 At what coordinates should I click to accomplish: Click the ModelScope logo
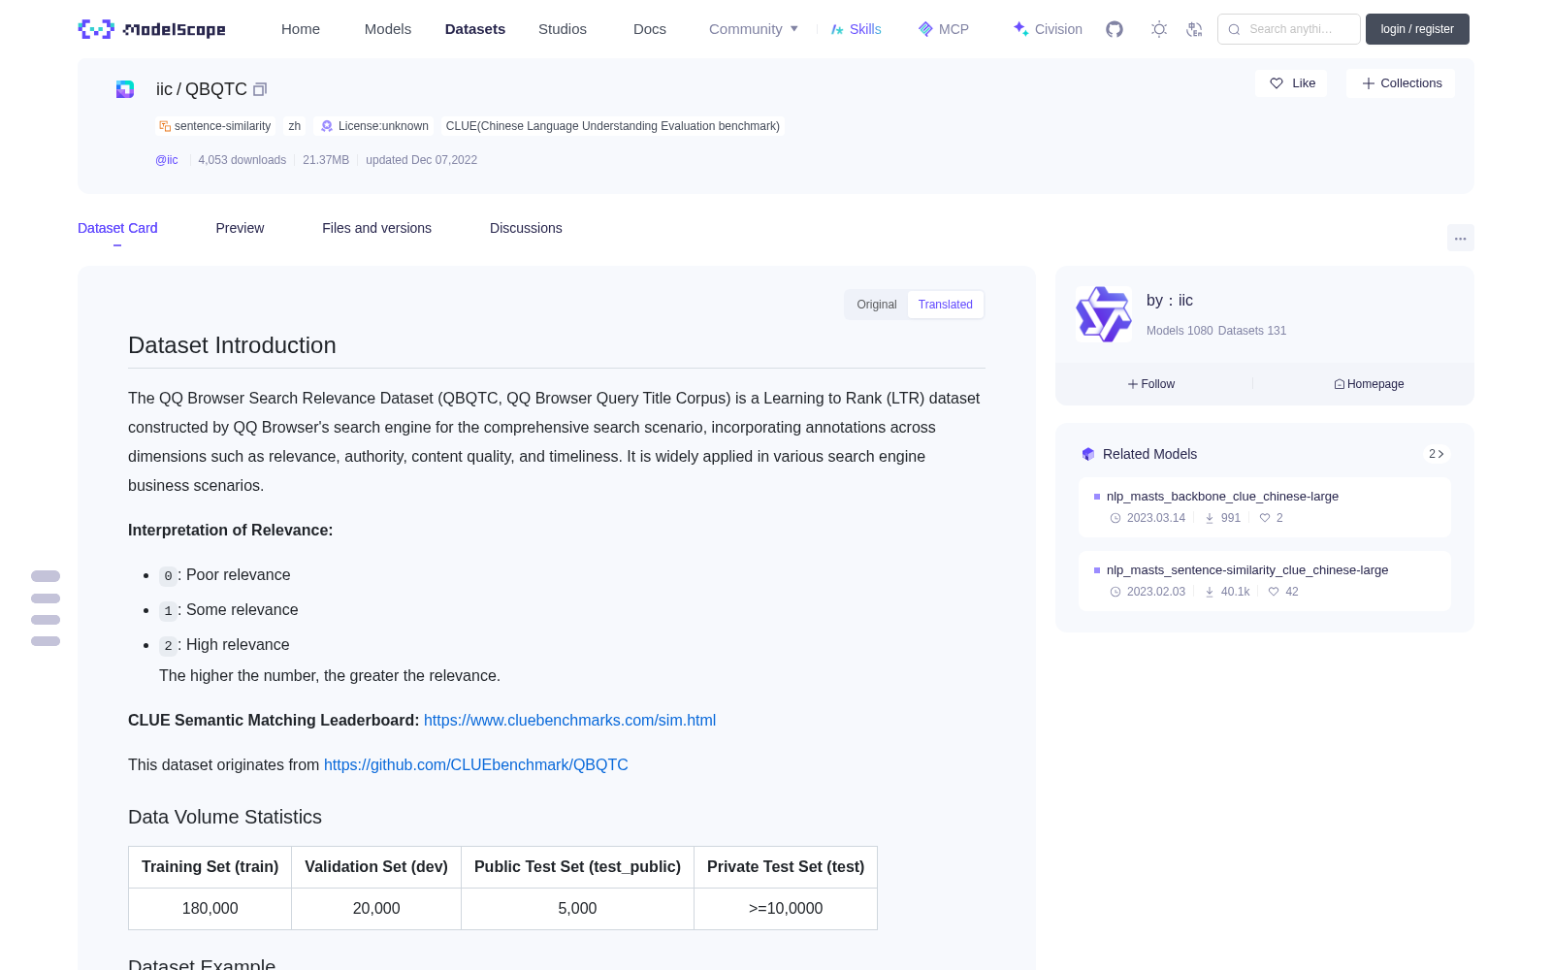click(x=151, y=29)
